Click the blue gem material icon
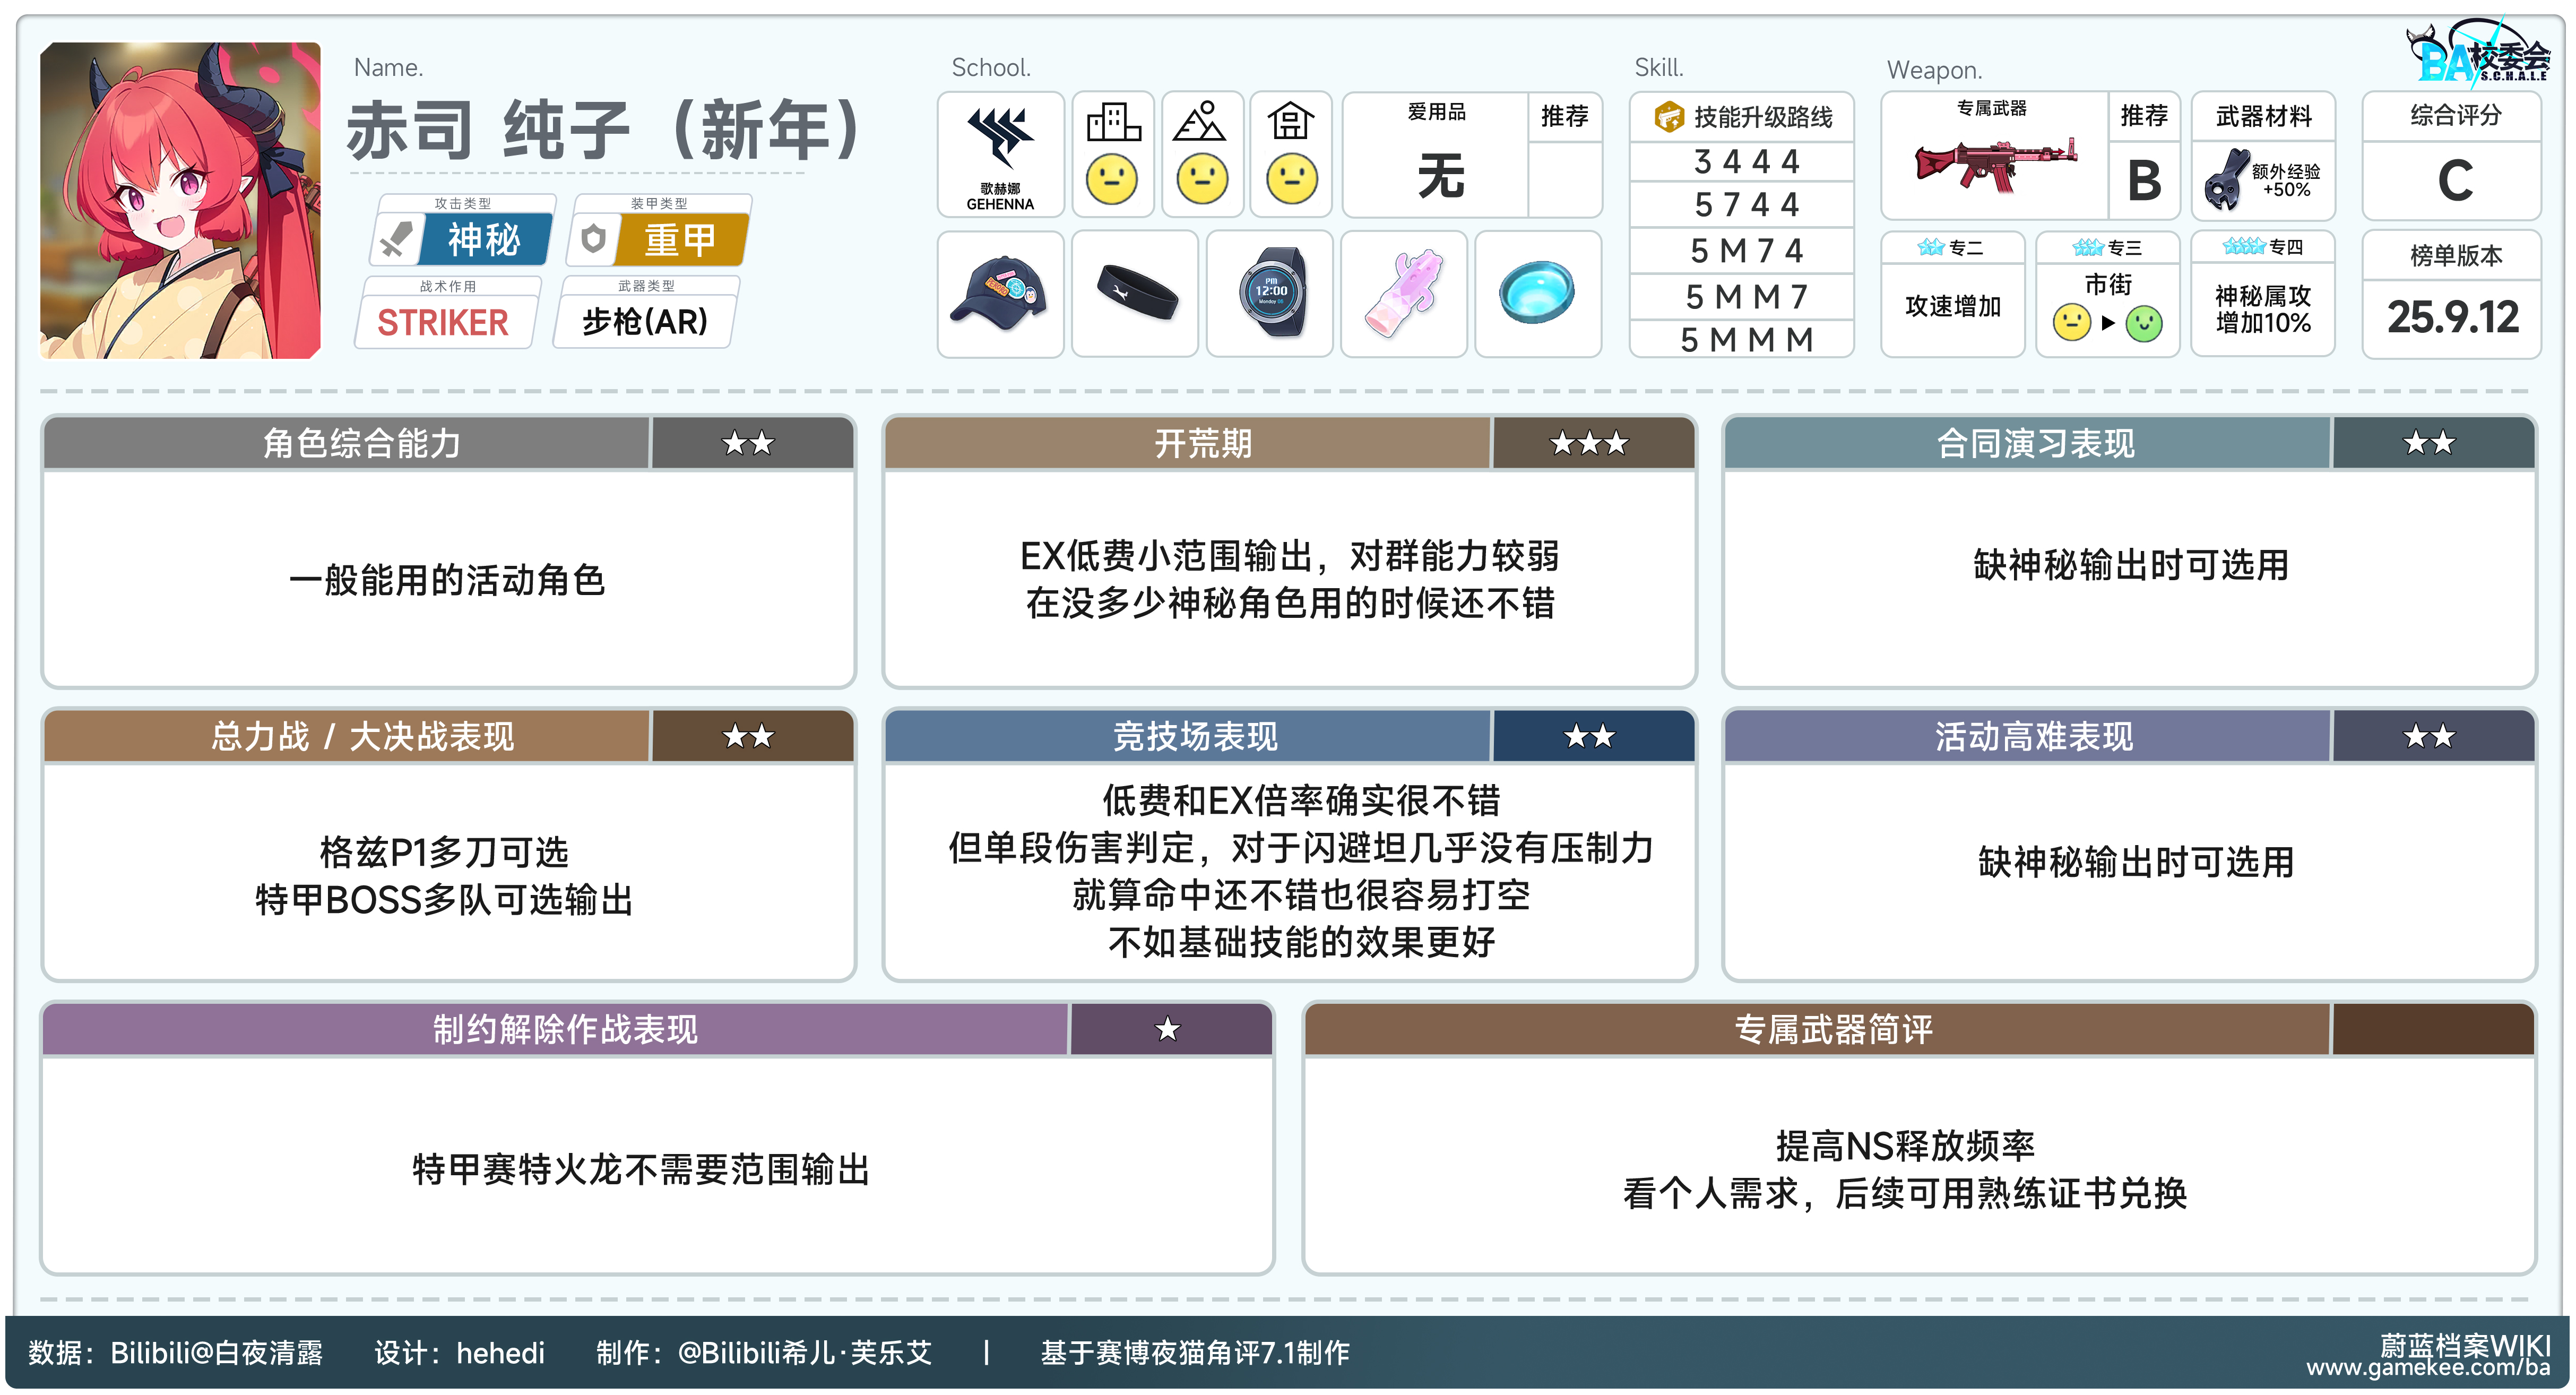 tap(1537, 293)
